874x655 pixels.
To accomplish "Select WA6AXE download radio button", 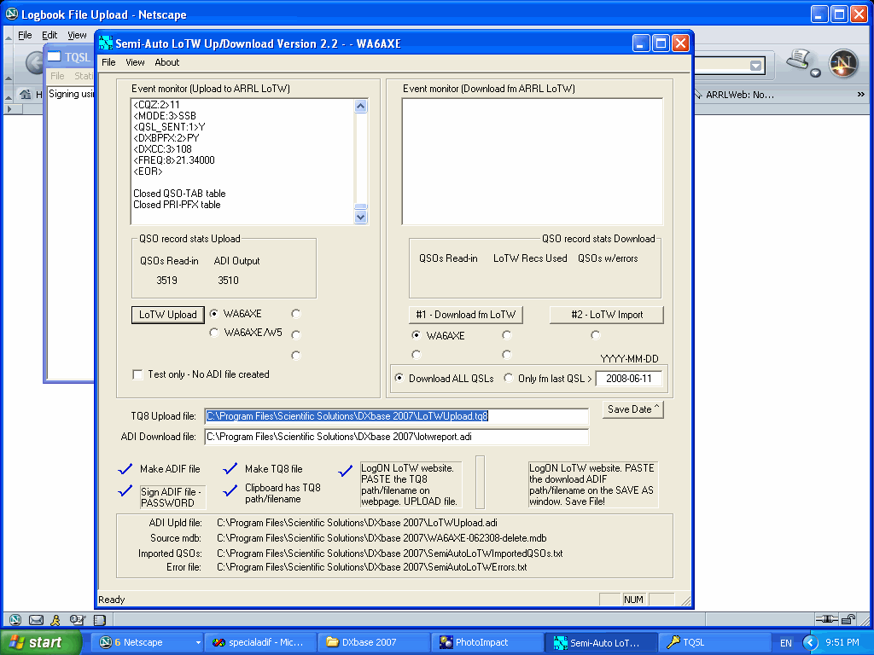I will click(x=417, y=335).
